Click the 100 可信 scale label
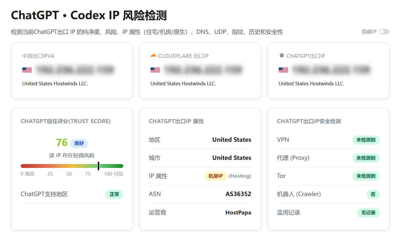 tap(113, 174)
